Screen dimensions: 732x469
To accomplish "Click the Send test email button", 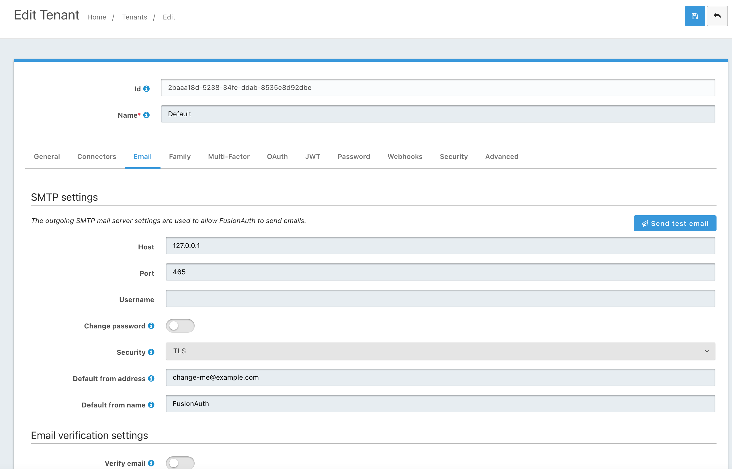I will [x=675, y=224].
